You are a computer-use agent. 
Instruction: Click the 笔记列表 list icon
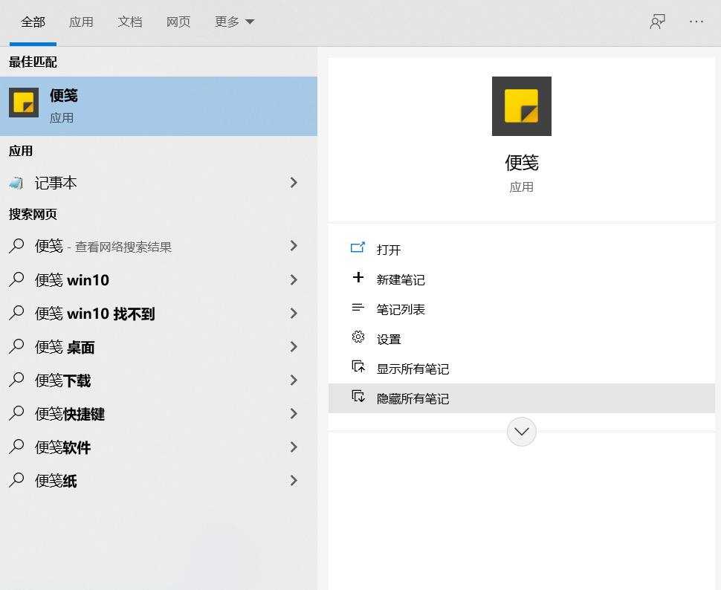pyautogui.click(x=359, y=309)
